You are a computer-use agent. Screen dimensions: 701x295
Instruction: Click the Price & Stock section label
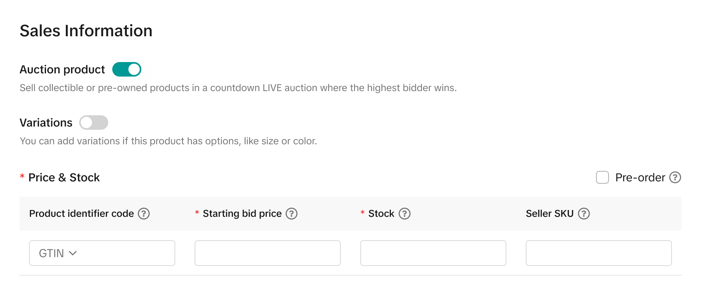[x=64, y=178]
